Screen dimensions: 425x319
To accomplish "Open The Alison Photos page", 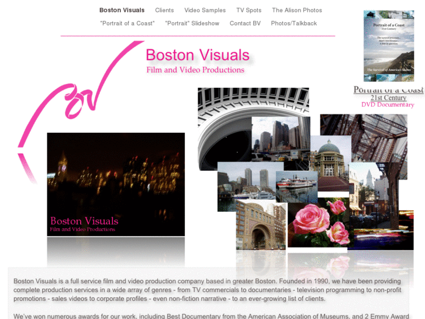I will coord(297,11).
